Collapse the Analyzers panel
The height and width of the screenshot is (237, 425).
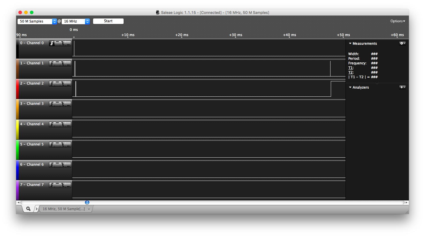(x=350, y=87)
